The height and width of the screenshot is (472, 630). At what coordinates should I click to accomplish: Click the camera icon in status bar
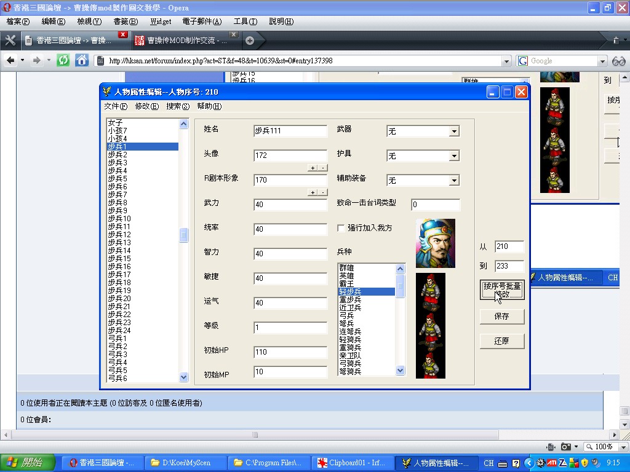click(565, 447)
